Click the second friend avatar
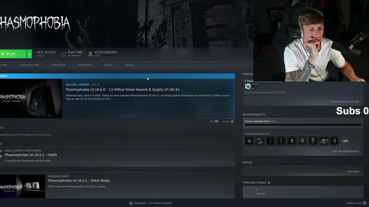 click(x=255, y=86)
